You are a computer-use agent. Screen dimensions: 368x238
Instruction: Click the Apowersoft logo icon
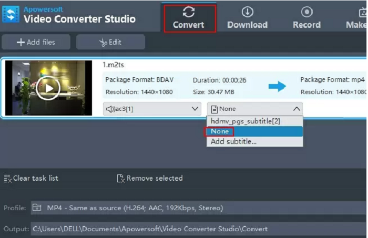[x=11, y=15]
